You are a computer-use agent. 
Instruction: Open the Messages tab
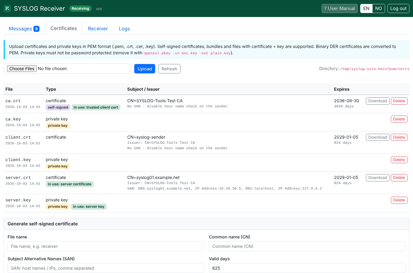(24, 29)
